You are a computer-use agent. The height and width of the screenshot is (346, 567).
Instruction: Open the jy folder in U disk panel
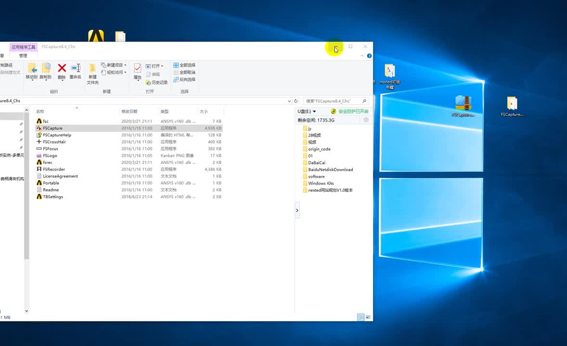click(307, 129)
